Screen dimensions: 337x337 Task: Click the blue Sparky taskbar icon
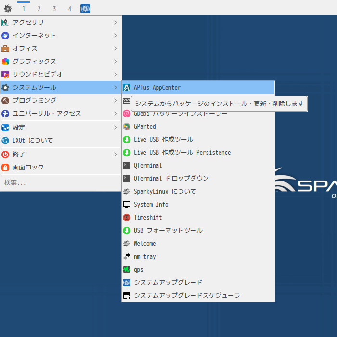click(x=85, y=9)
